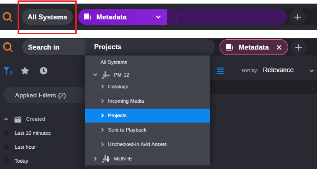The image size is (317, 169).
Task: Click the orange search magnifier in top bar
Action: [8, 17]
